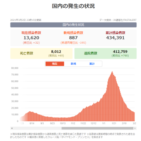Click the 累計感染者数 figure 434,391
The width and height of the screenshot is (141, 141).
click(x=116, y=38)
